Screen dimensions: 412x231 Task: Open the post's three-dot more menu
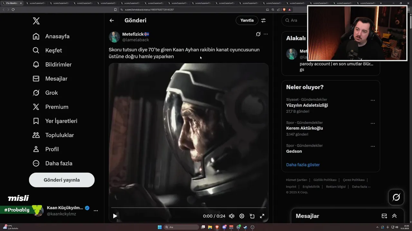[x=266, y=34]
